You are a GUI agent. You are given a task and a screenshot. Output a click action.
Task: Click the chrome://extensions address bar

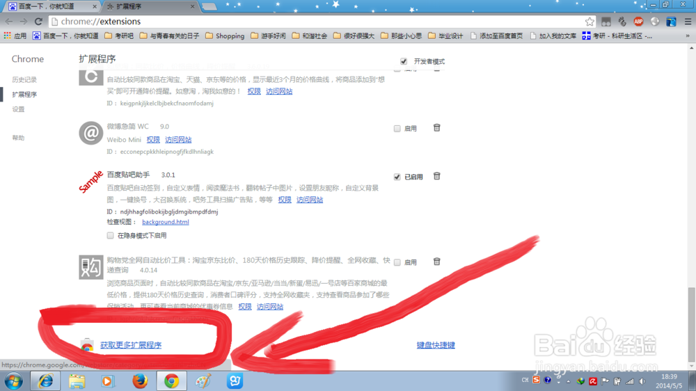click(x=322, y=22)
